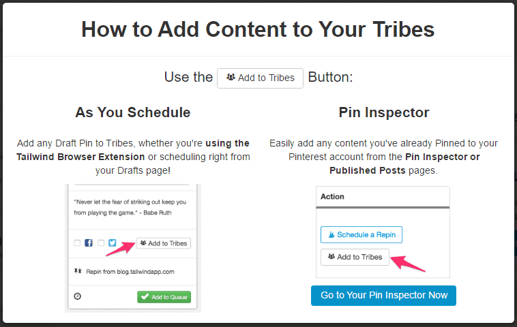Screen dimensions: 517x327
Task: Click Add to Tribes button beside 'Use the'
Action: pyautogui.click(x=260, y=78)
